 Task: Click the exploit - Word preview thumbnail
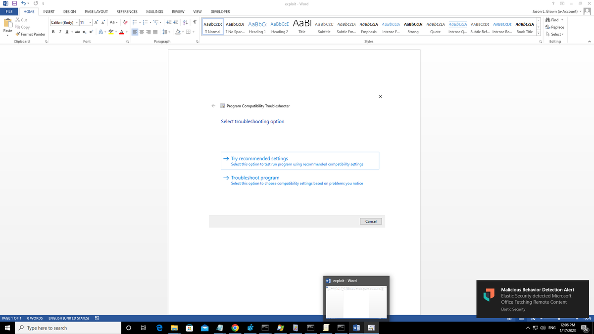pos(356,301)
